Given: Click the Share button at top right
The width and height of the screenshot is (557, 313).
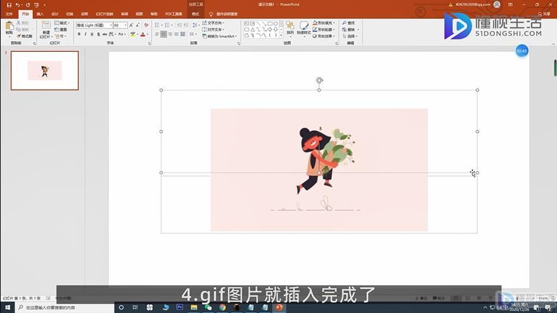Looking at the screenshot, I should [544, 14].
